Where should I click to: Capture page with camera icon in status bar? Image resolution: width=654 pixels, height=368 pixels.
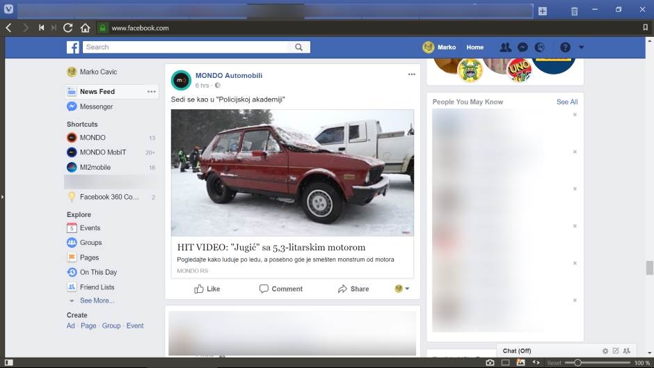[490, 362]
